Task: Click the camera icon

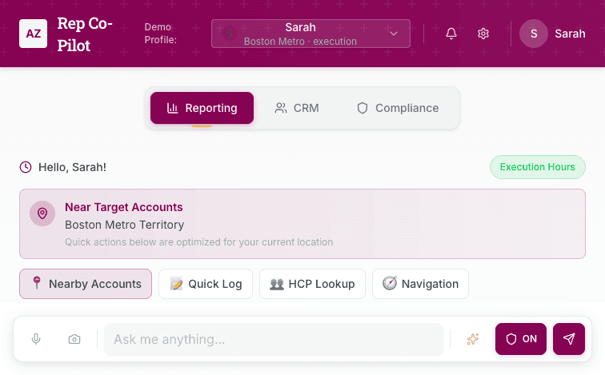Action: pyautogui.click(x=74, y=339)
